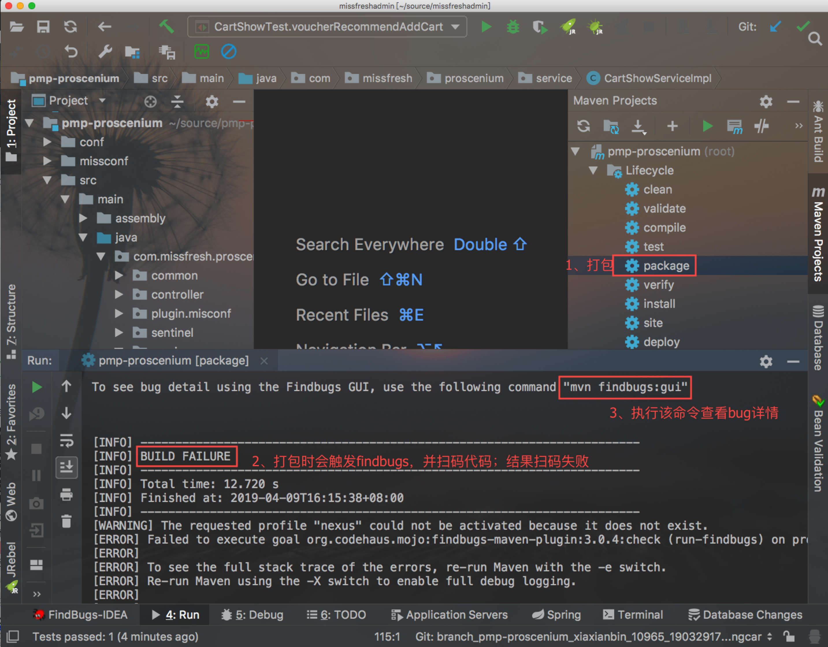The width and height of the screenshot is (828, 647).
Task: Click the Synchronize refresh icon in main toolbar
Action: tap(70, 27)
